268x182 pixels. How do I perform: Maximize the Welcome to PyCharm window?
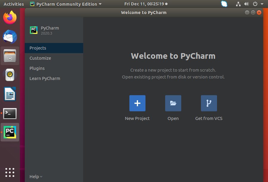pos(253,13)
